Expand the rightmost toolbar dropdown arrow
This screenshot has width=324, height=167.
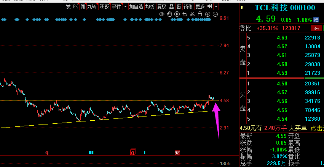(x=216, y=6)
